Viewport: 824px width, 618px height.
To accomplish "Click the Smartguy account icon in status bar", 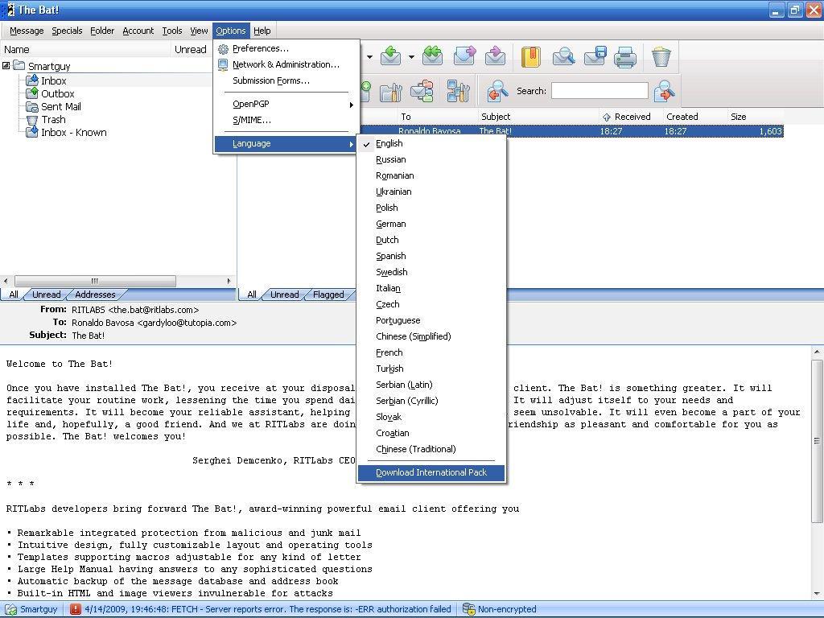I will (10, 610).
